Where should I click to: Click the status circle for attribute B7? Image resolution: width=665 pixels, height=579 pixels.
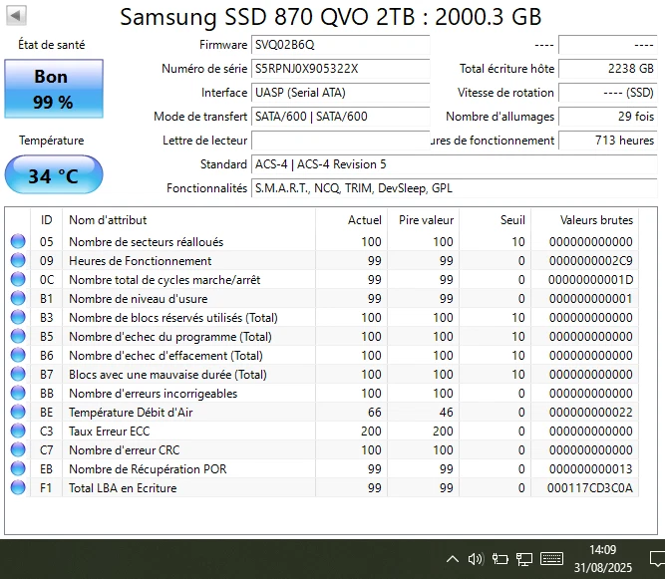18,374
